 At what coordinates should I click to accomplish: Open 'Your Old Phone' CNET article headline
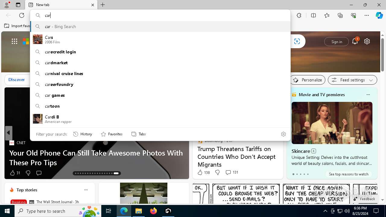96,158
